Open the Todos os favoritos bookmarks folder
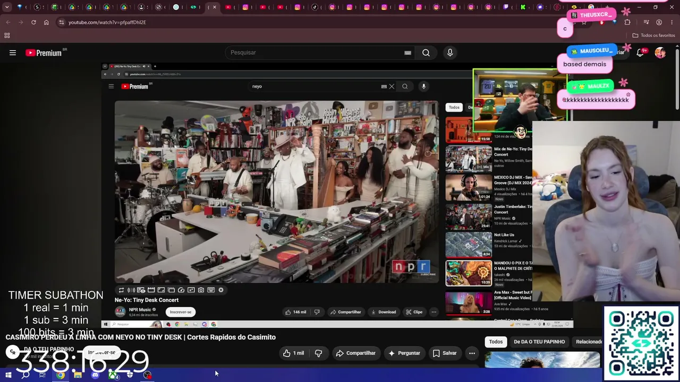The image size is (680, 382). [x=653, y=36]
